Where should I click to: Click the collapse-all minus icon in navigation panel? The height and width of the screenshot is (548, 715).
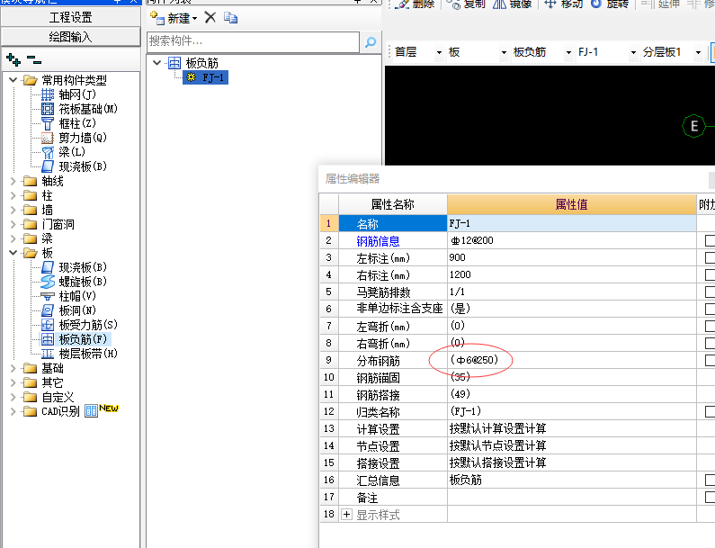[x=34, y=59]
